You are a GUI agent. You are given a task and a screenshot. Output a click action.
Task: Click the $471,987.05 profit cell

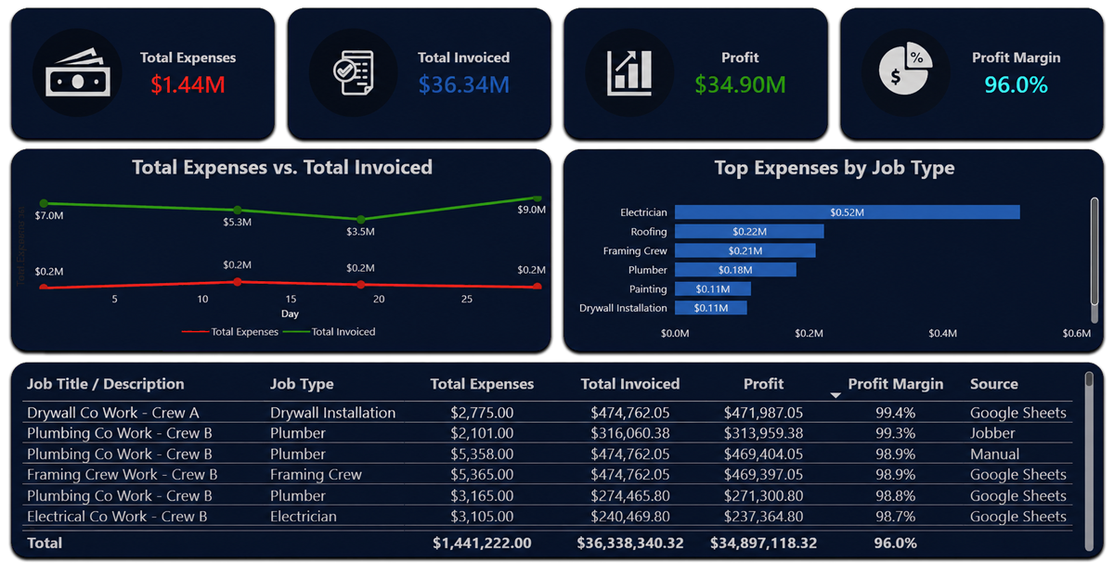(763, 413)
